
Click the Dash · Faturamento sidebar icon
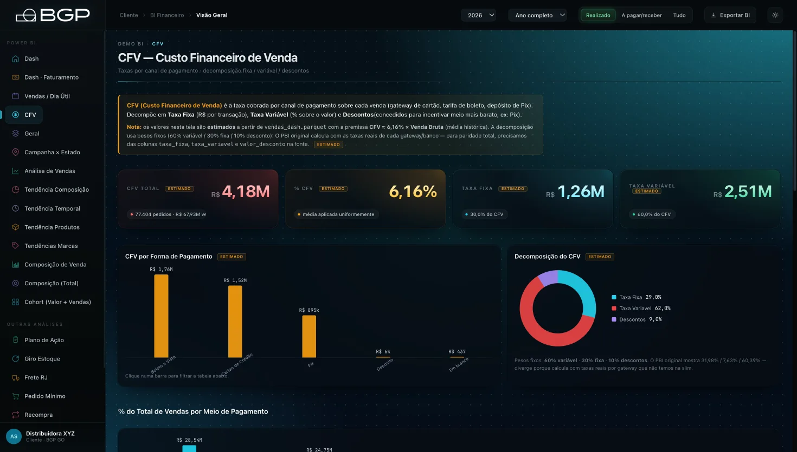[15, 77]
